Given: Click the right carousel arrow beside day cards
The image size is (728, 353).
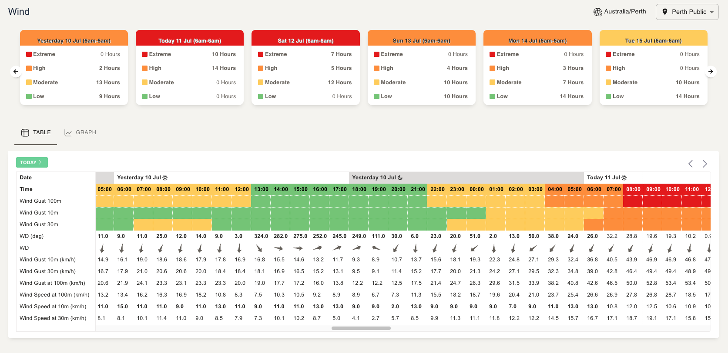Looking at the screenshot, I should 711,72.
